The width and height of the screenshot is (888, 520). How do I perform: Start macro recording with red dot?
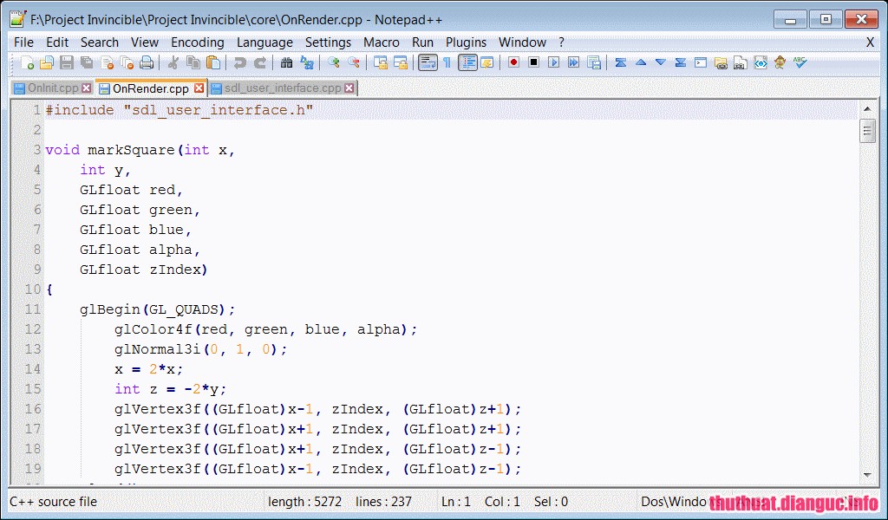pos(513,62)
